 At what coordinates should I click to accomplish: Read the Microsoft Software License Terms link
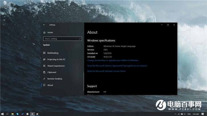pos(106,71)
